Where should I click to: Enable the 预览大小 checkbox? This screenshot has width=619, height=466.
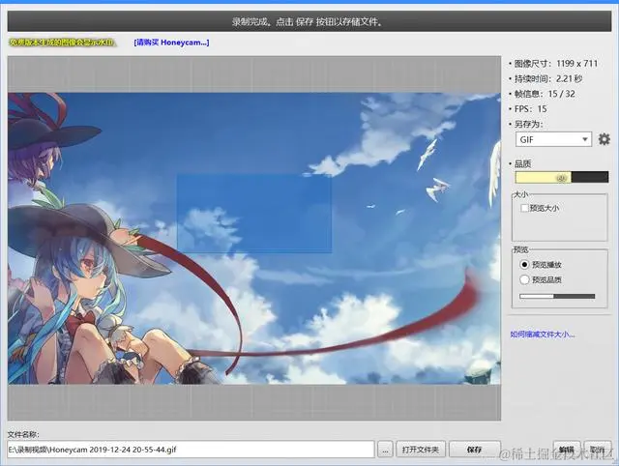tap(524, 208)
